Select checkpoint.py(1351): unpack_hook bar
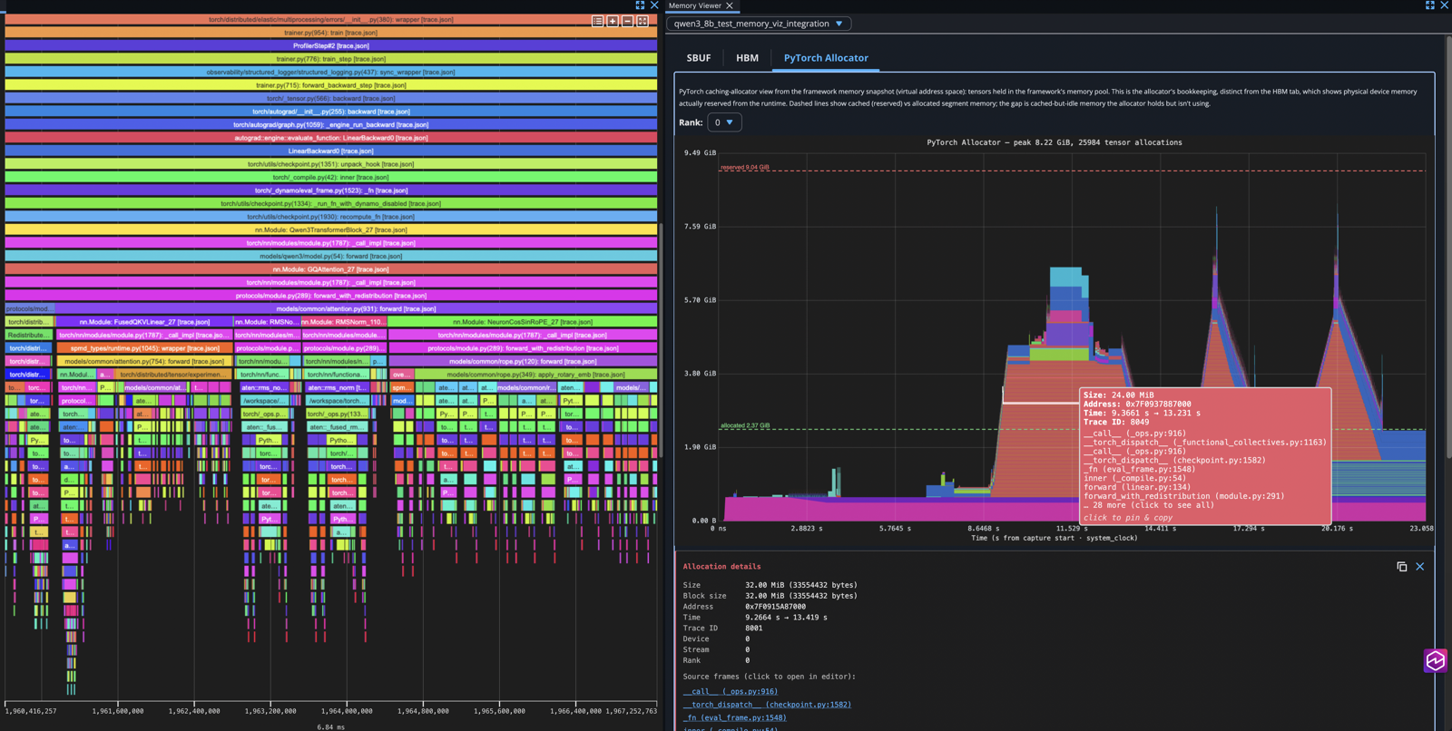1452x731 pixels. click(x=330, y=164)
